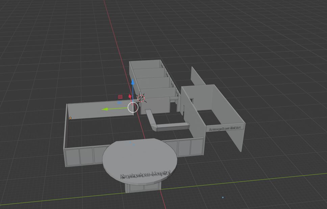Click the blue Z-axis move gizmo arrow
327x209 pixels.
click(133, 83)
